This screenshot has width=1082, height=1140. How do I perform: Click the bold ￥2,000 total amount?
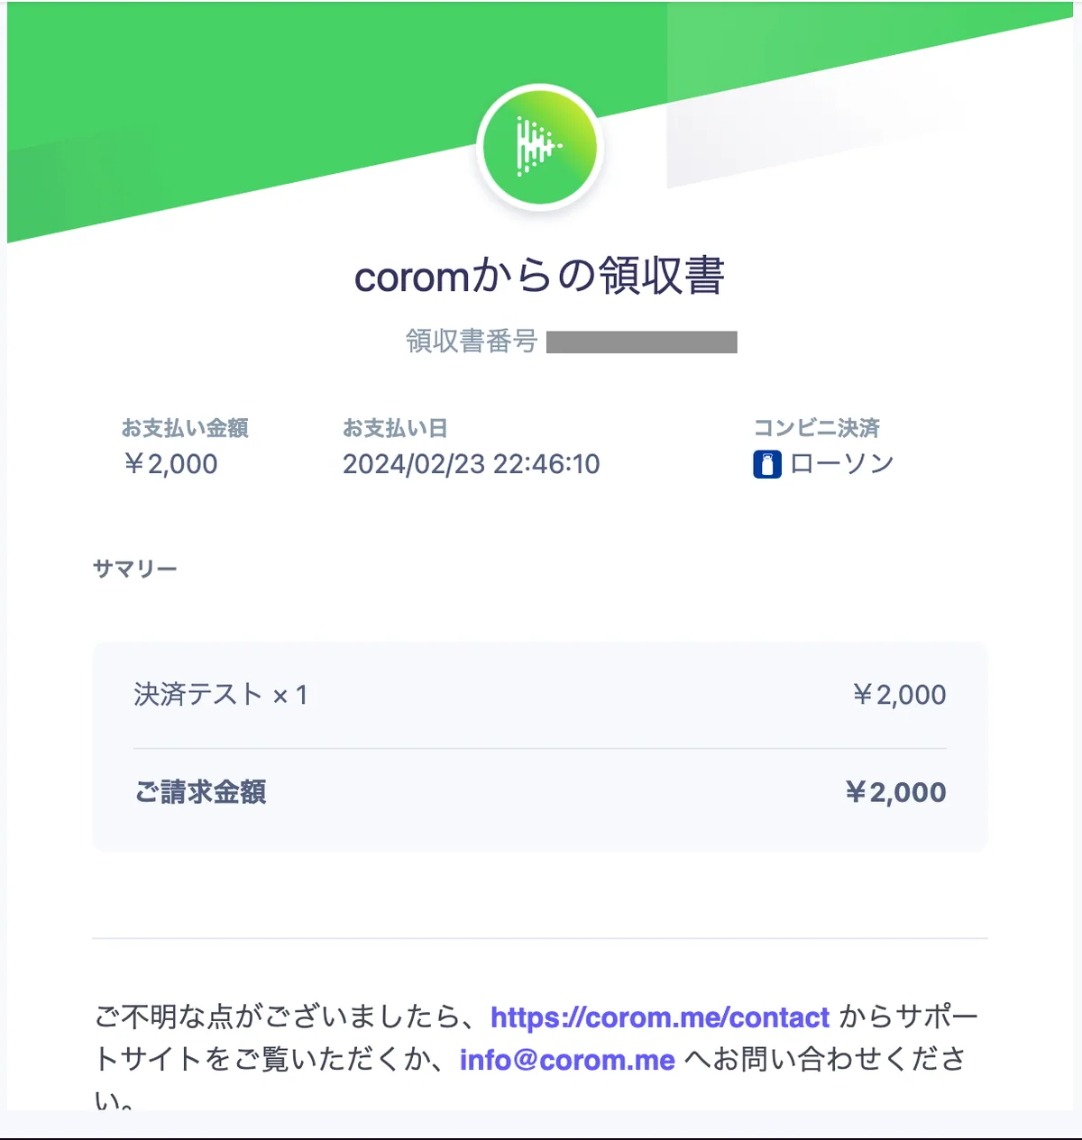[x=895, y=792]
